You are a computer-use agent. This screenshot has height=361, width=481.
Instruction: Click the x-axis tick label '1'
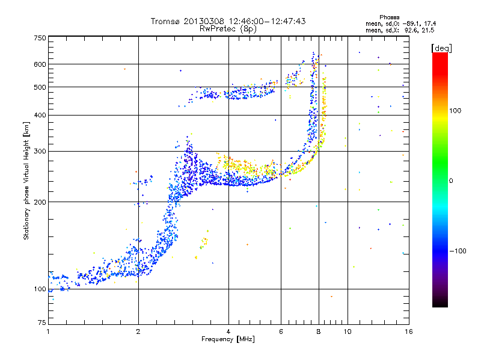(x=48, y=332)
